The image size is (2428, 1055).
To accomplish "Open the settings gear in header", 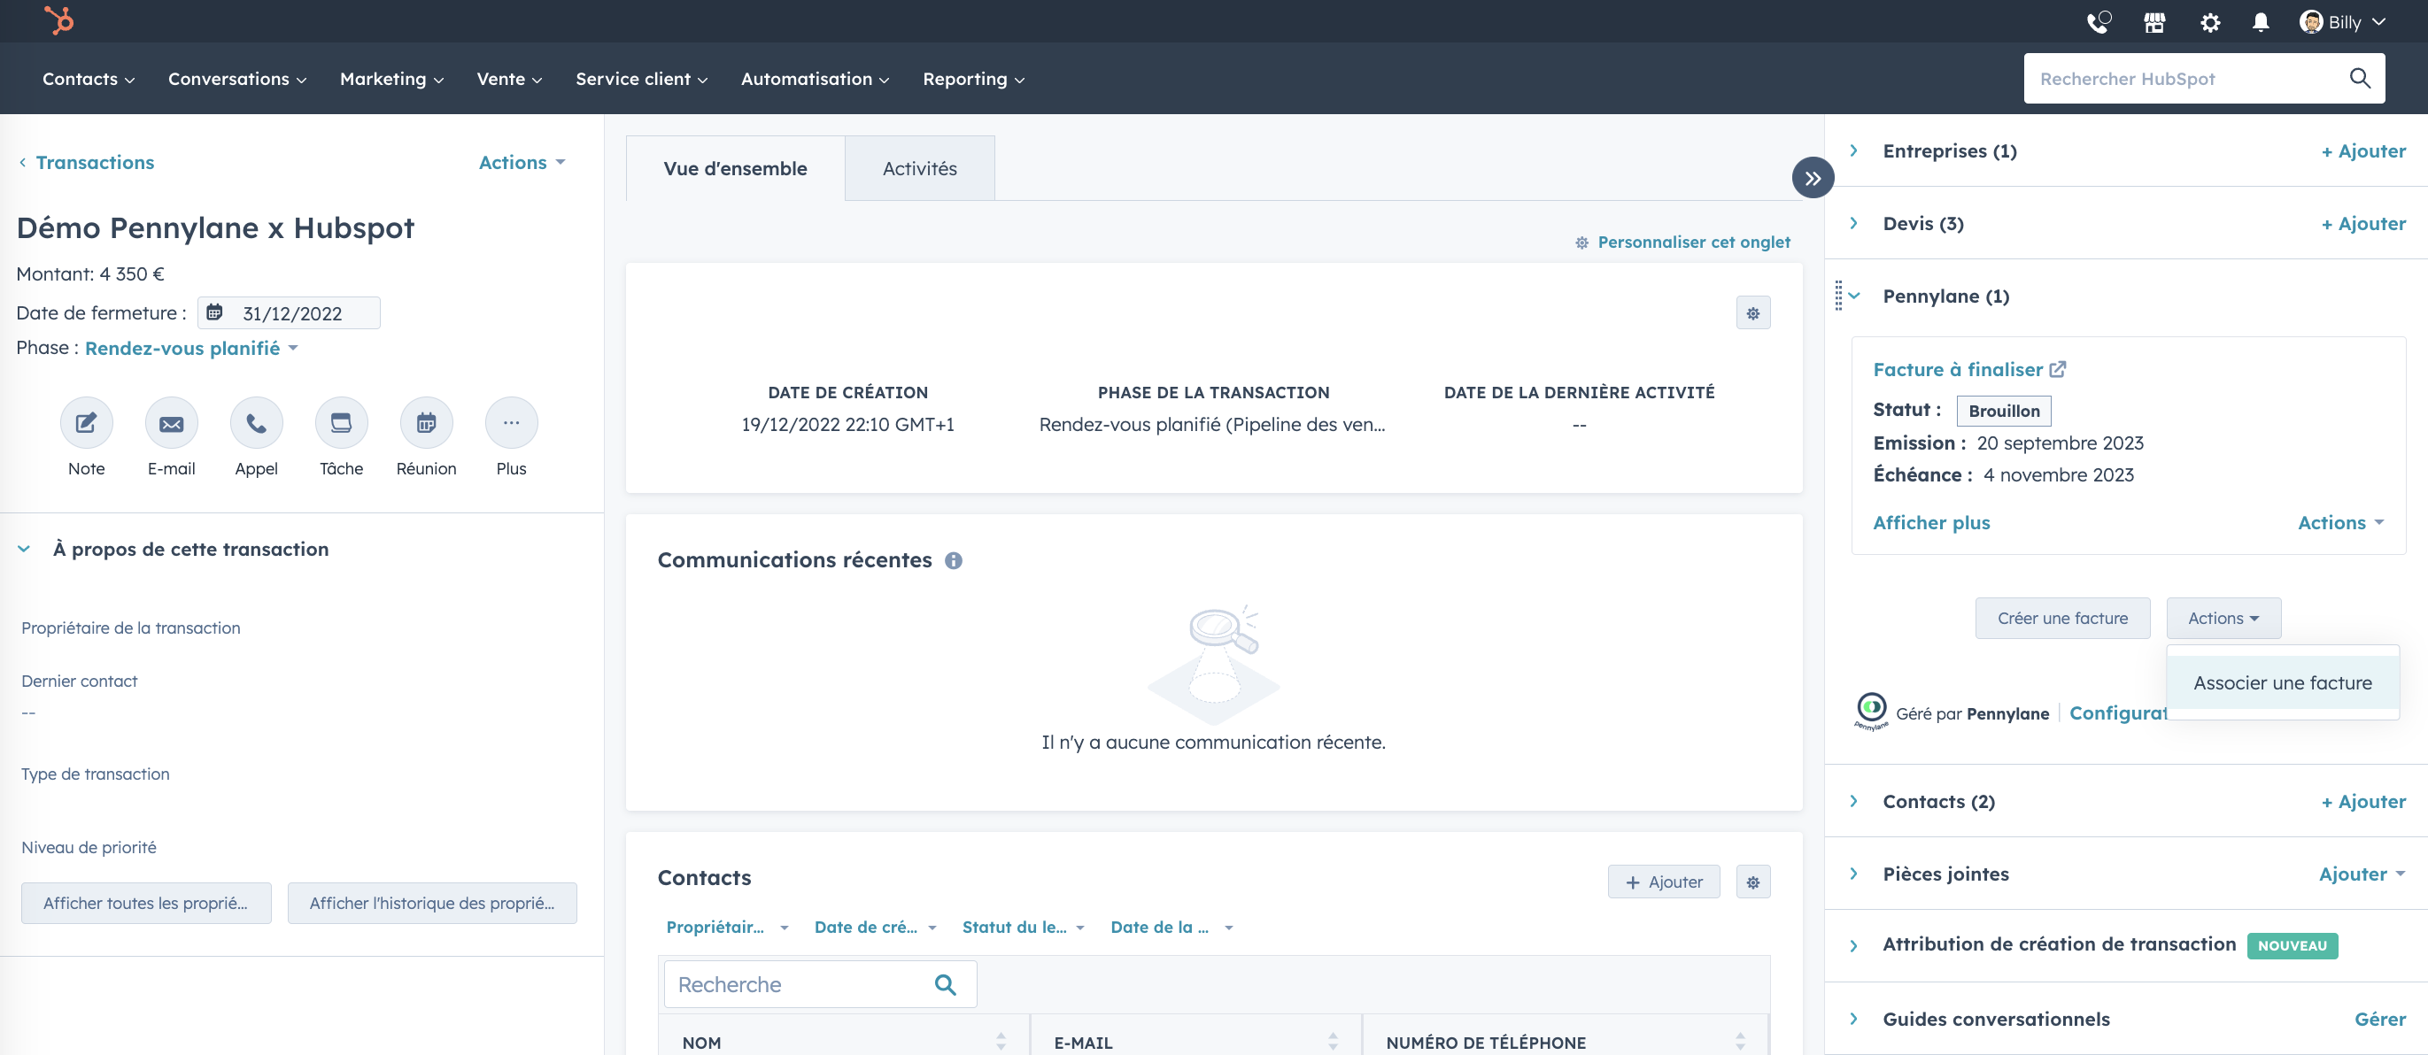I will (x=2209, y=21).
